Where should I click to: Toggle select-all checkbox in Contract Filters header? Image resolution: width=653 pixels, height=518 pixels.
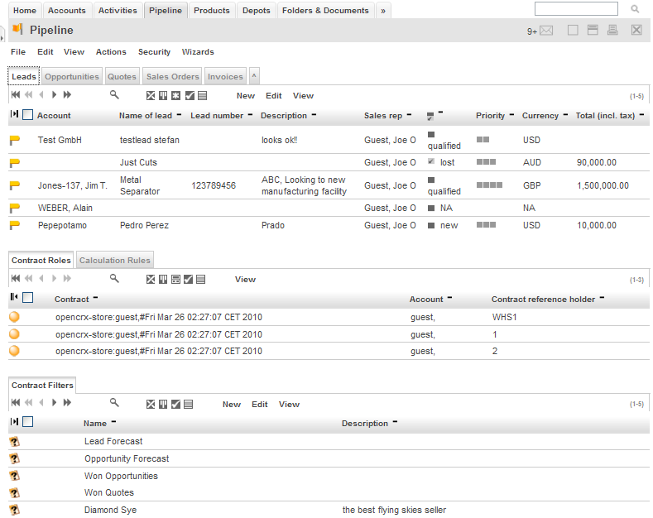[27, 422]
